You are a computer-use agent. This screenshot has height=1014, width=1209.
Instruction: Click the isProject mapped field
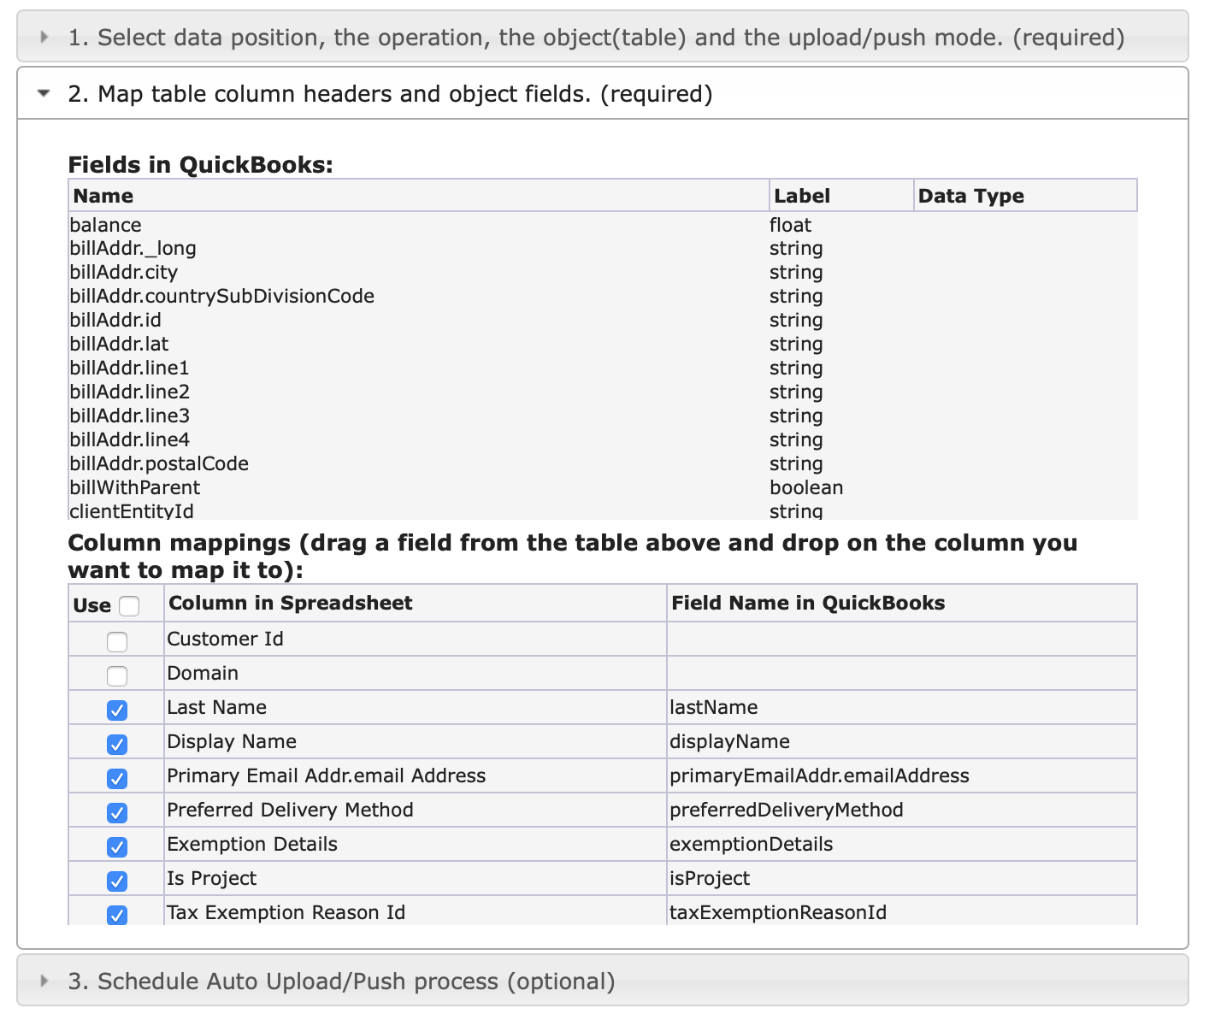[902, 878]
